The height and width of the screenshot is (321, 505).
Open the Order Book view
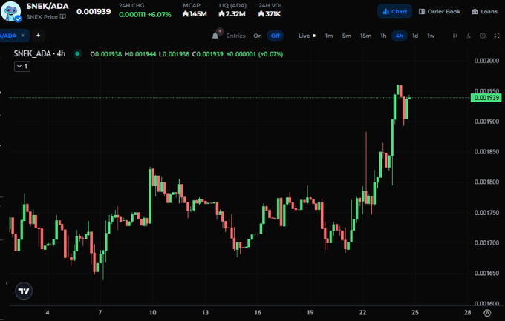[x=440, y=11]
